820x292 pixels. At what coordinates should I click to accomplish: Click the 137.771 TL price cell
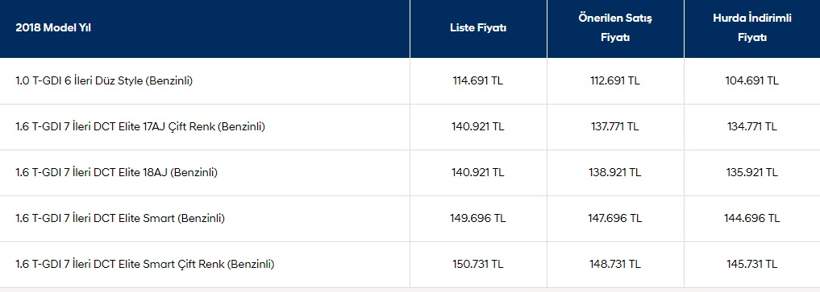coord(615,127)
